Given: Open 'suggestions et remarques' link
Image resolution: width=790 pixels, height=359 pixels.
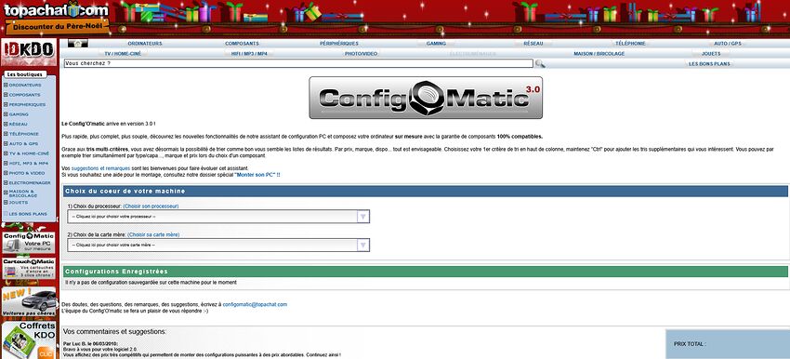Looking at the screenshot, I should coord(100,168).
